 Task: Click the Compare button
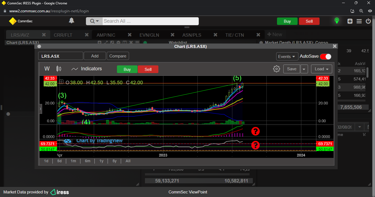click(x=118, y=56)
